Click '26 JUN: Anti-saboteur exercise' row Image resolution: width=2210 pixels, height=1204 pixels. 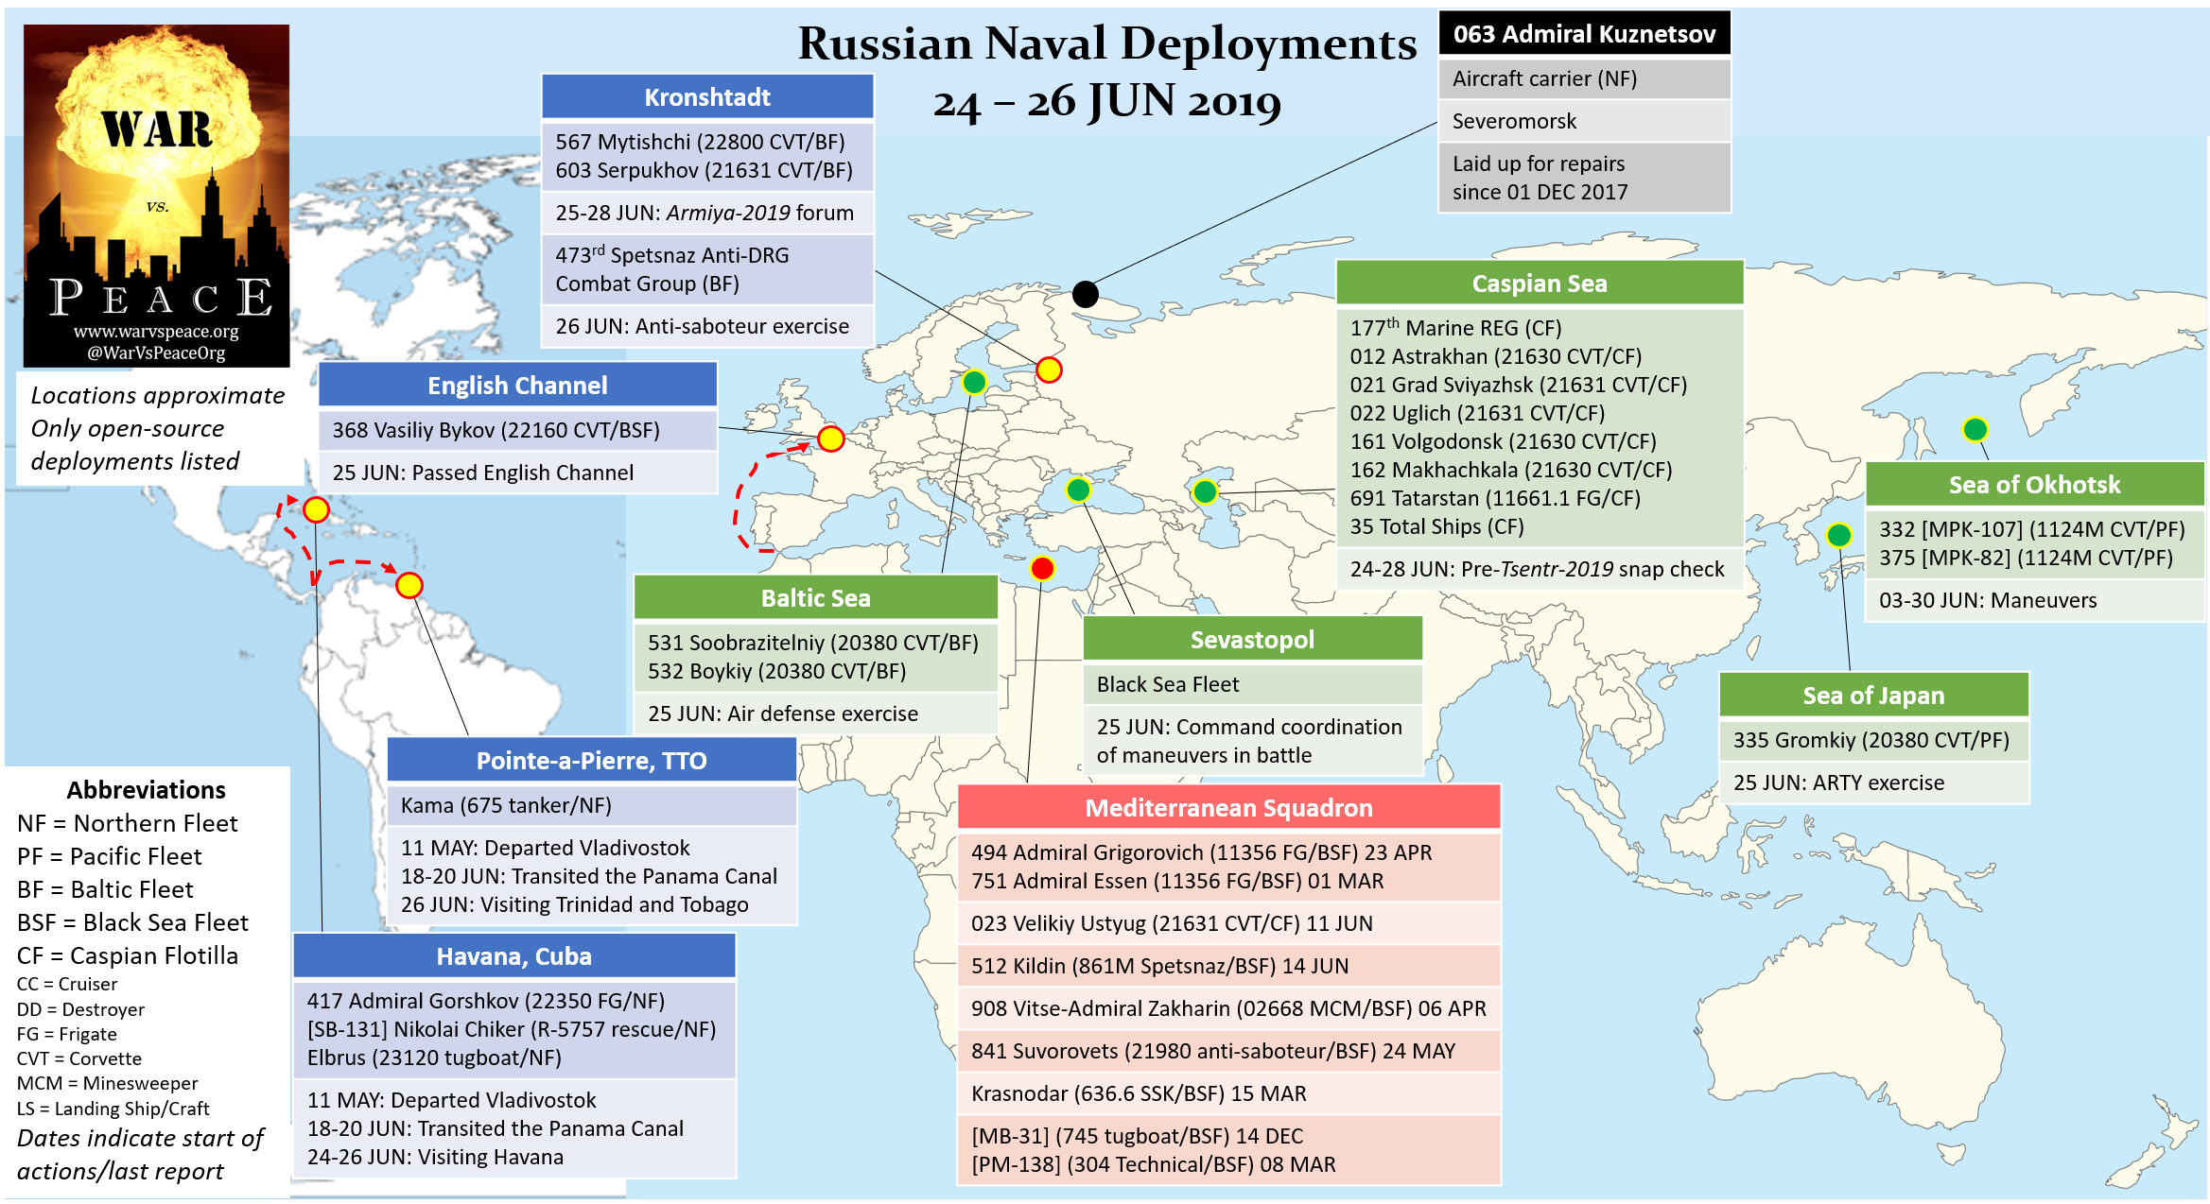(x=707, y=326)
